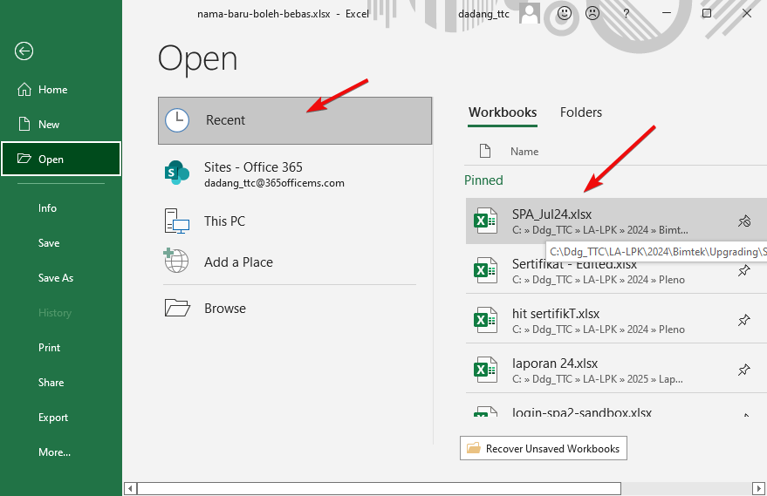Viewport: 767px width, 496px height.
Task: Click Excel icon of SPA_Jul24.xlsx
Action: (485, 221)
